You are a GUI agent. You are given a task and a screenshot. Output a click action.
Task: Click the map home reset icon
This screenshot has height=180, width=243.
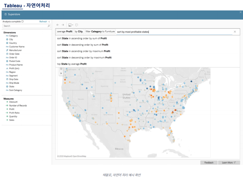coord(61,69)
